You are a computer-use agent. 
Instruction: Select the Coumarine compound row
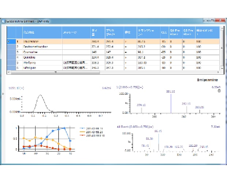113,52
